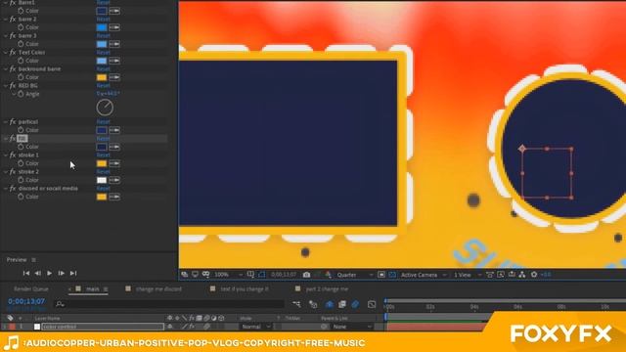The height and width of the screenshot is (352, 626).
Task: Collapse the stroke 2 effect
Action: click(6, 172)
